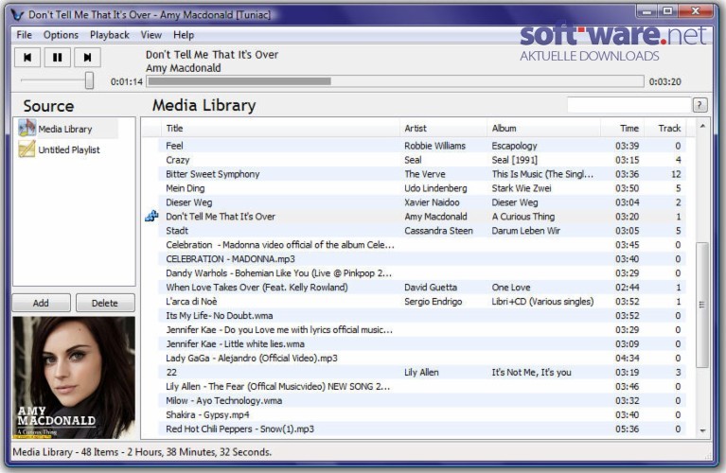Click the volume slider handle
The width and height of the screenshot is (726, 473).
click(x=89, y=80)
